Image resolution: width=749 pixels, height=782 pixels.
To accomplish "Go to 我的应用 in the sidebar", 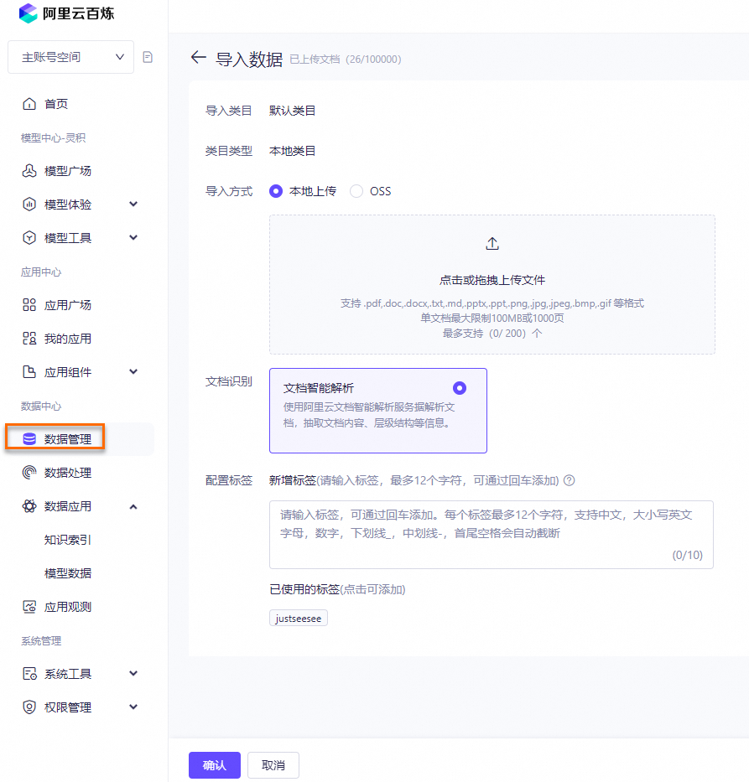I will tap(68, 339).
